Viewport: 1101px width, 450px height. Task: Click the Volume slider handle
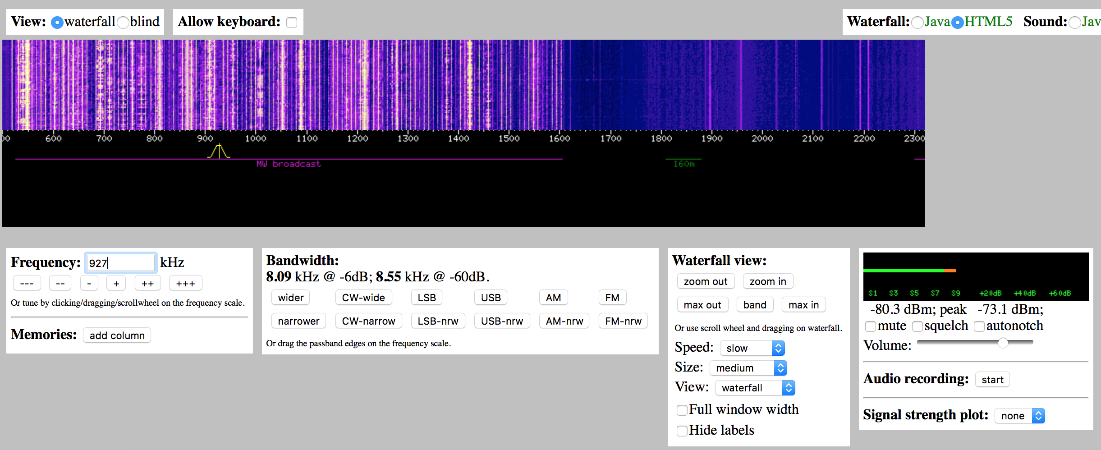pos(1003,343)
